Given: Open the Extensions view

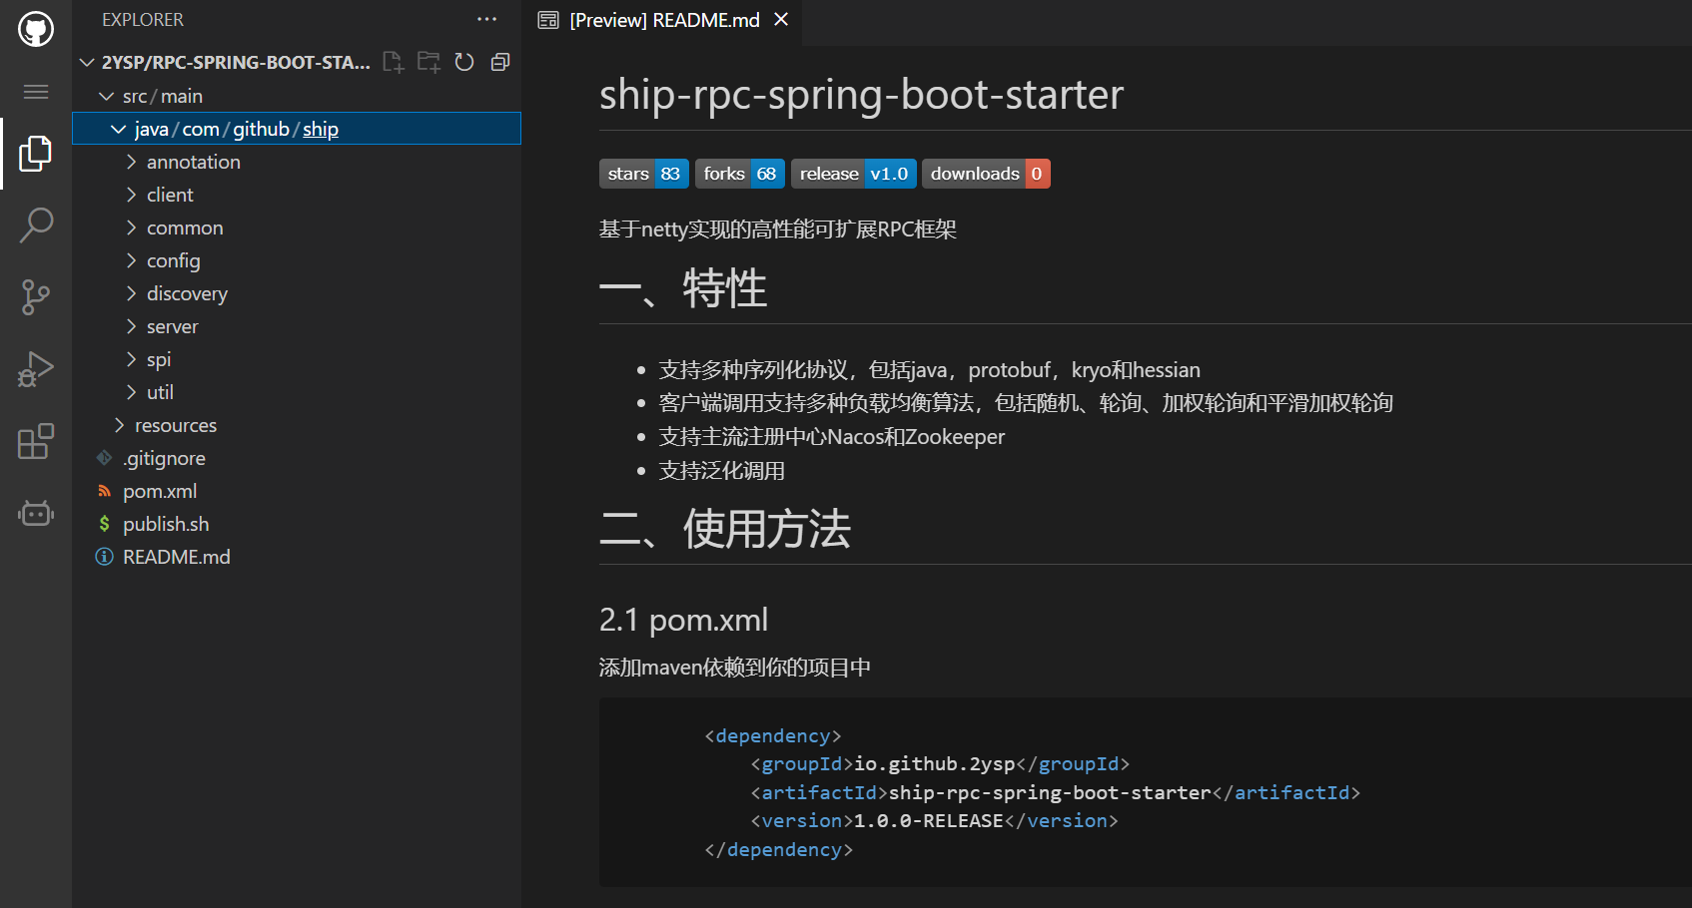Looking at the screenshot, I should tap(36, 441).
